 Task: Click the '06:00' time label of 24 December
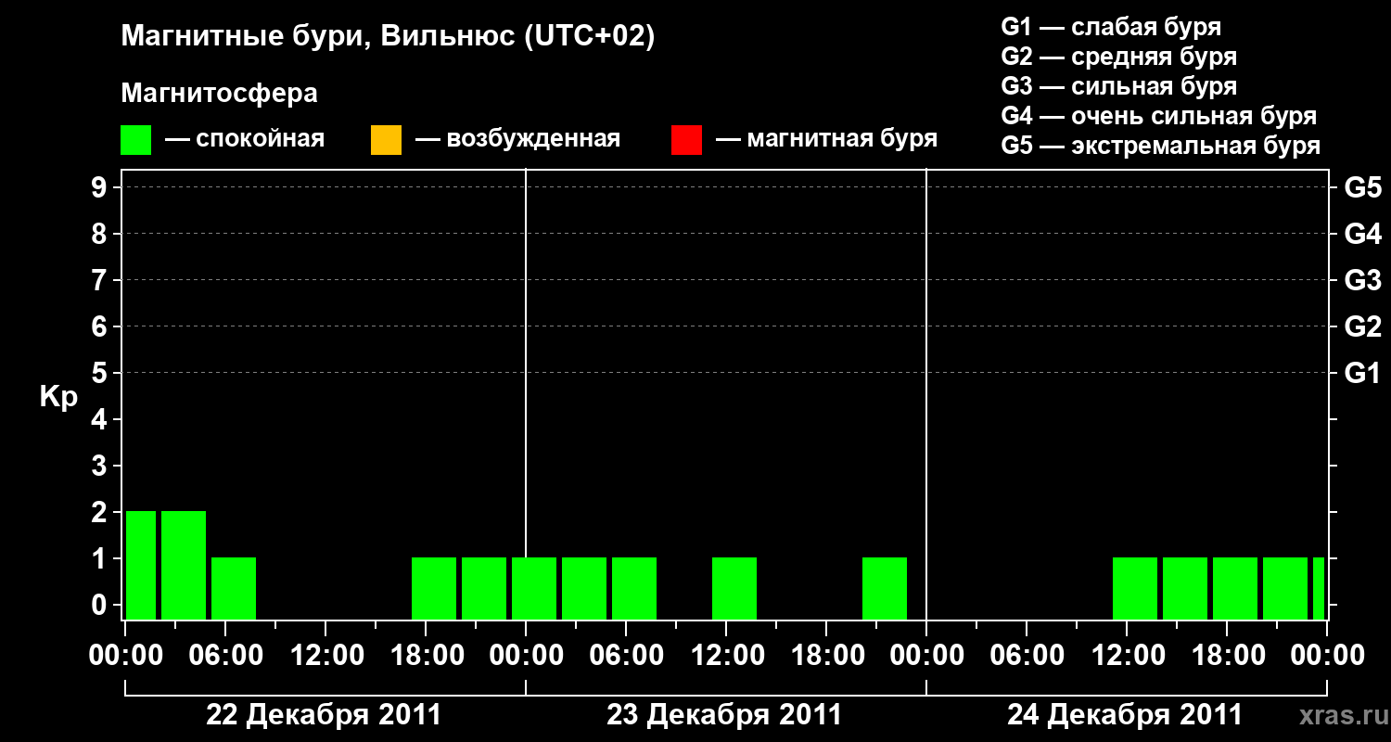coord(1026,655)
